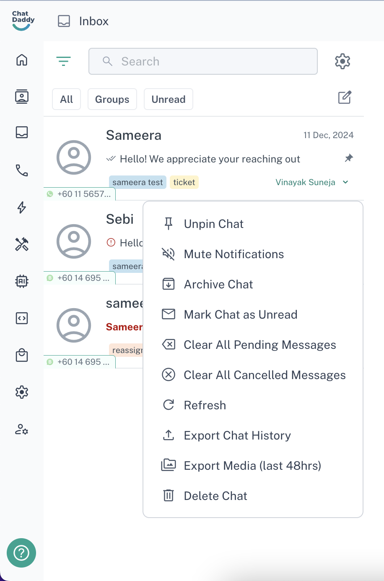The width and height of the screenshot is (384, 581).
Task: Mark chat as unread
Action: tap(240, 315)
